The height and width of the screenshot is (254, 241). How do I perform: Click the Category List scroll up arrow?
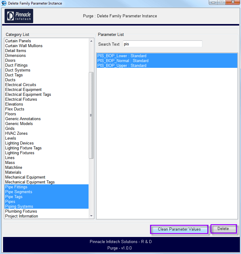[x=91, y=41]
